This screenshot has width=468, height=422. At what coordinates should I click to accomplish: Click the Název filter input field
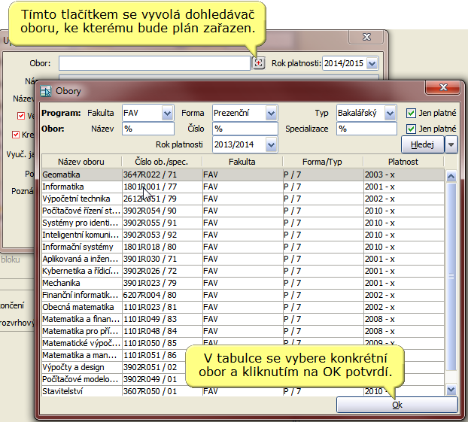click(x=148, y=129)
